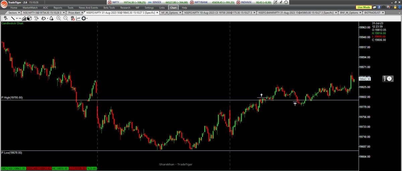Open the Beta Tools menu
402x171 pixels.
[109, 7]
